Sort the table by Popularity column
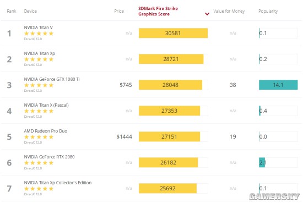The height and width of the screenshot is (203, 303). 268,11
